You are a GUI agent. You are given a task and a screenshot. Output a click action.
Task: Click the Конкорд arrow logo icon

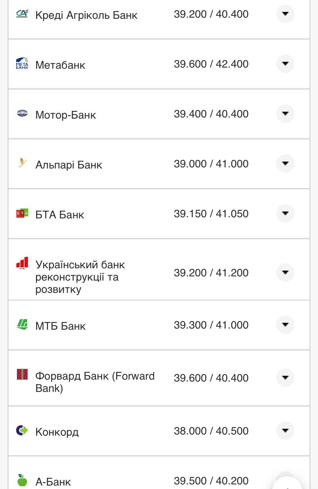pyautogui.click(x=22, y=430)
